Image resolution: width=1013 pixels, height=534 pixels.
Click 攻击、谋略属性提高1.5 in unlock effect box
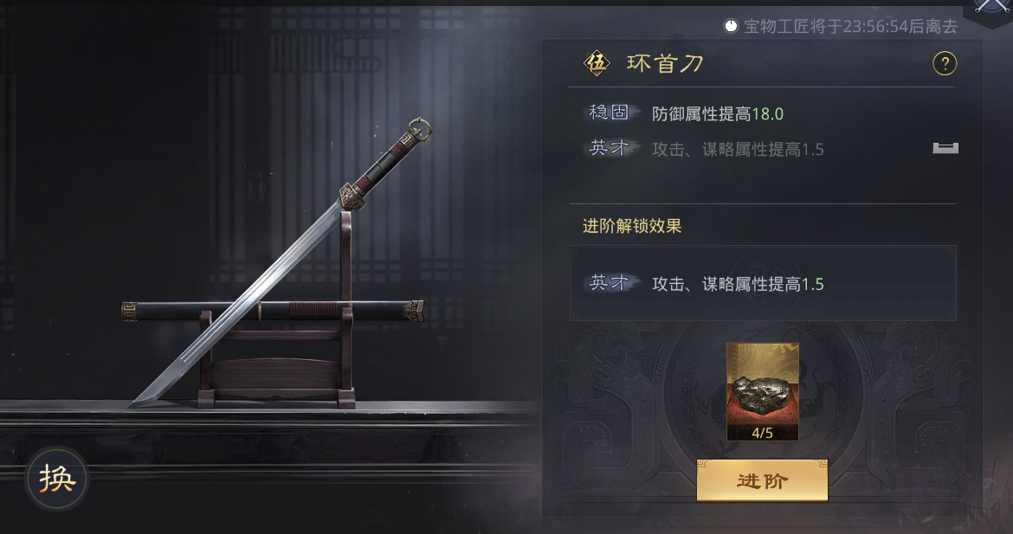coord(738,284)
